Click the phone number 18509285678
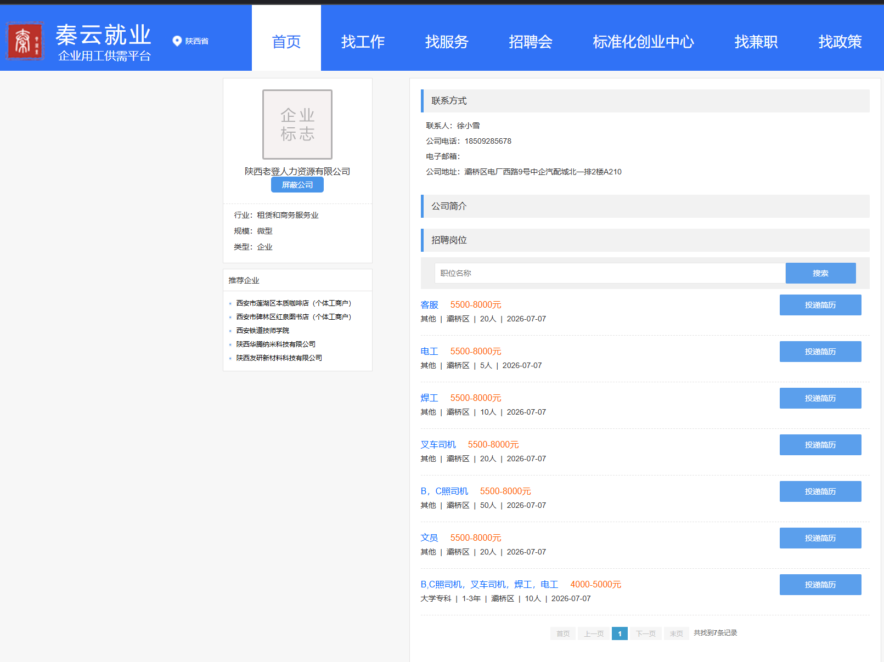This screenshot has width=884, height=662. [x=488, y=141]
